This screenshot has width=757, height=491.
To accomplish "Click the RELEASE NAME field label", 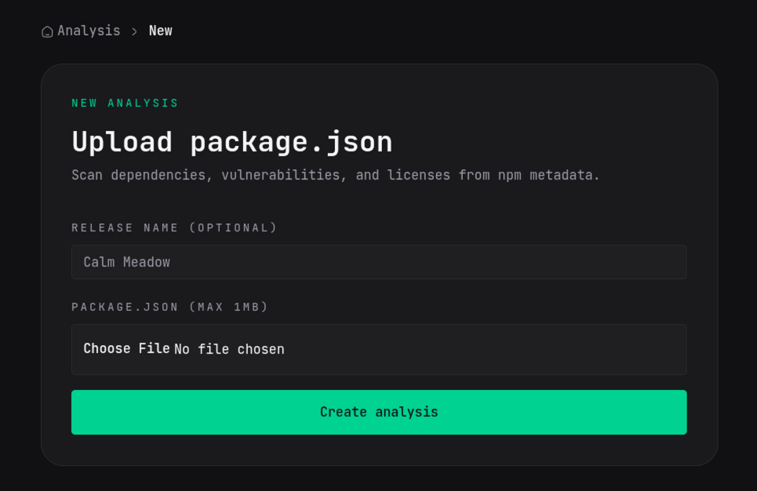I will pos(126,227).
